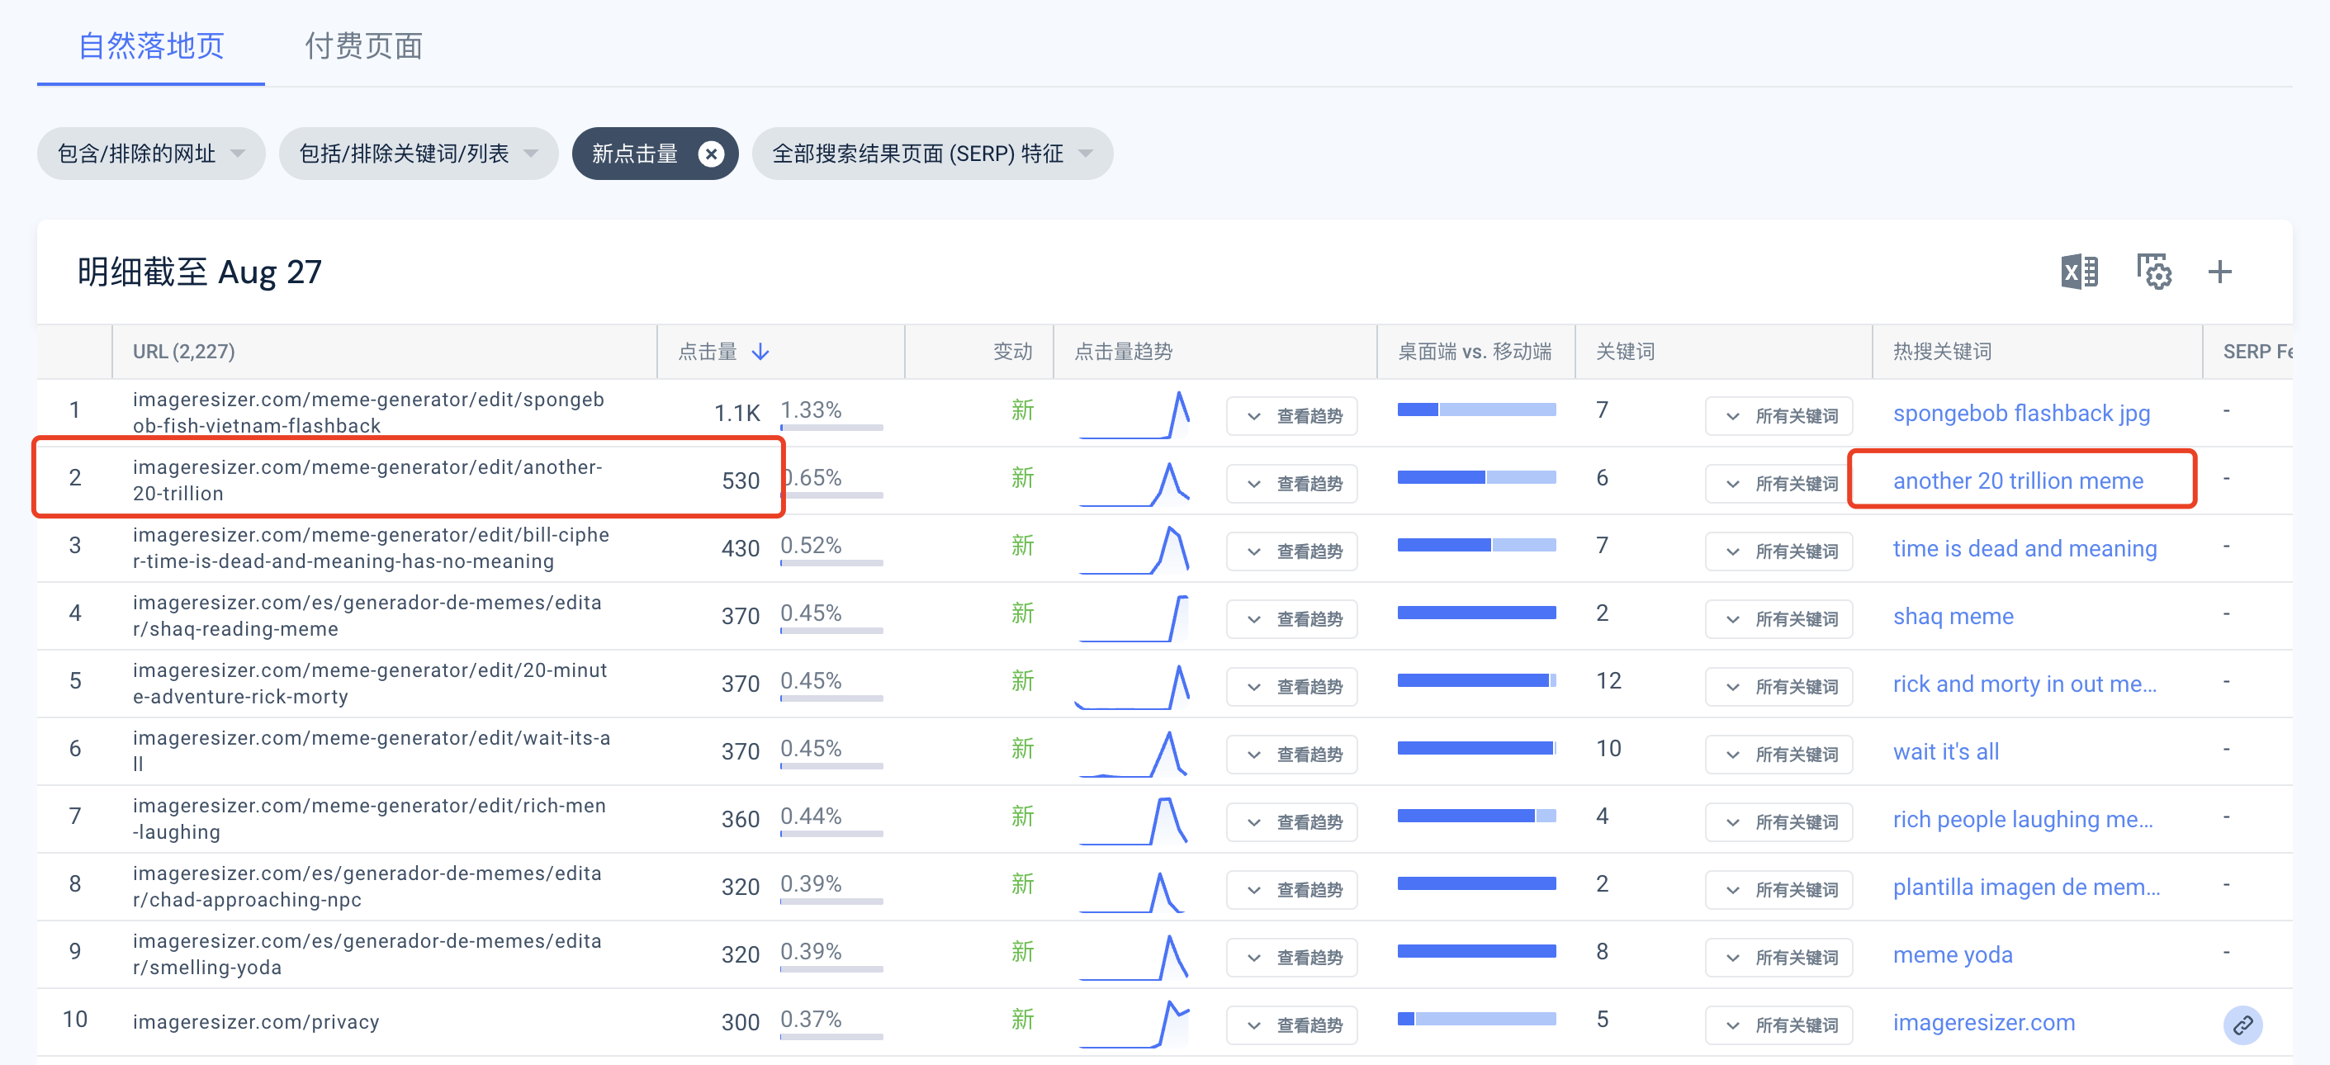This screenshot has height=1065, width=2330.
Task: Click URL ending rich-men-laughing
Action: [369, 819]
